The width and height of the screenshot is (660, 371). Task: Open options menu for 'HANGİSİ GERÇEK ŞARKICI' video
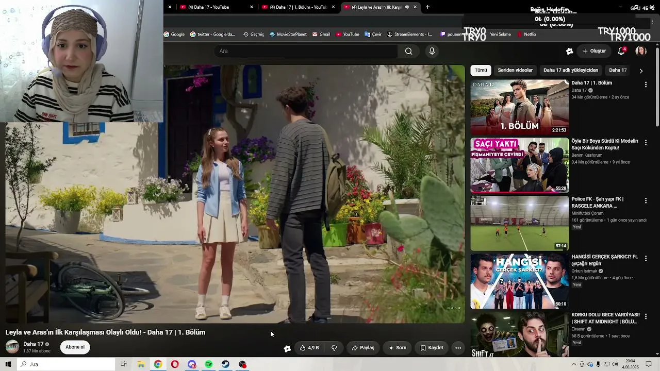(x=646, y=258)
